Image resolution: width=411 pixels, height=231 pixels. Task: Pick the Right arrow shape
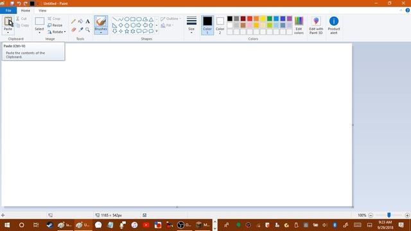[x=139, y=26]
